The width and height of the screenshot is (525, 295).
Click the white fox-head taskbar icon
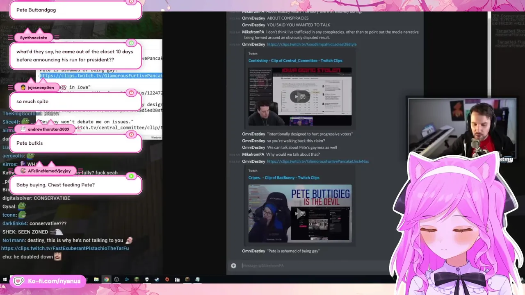(x=147, y=279)
